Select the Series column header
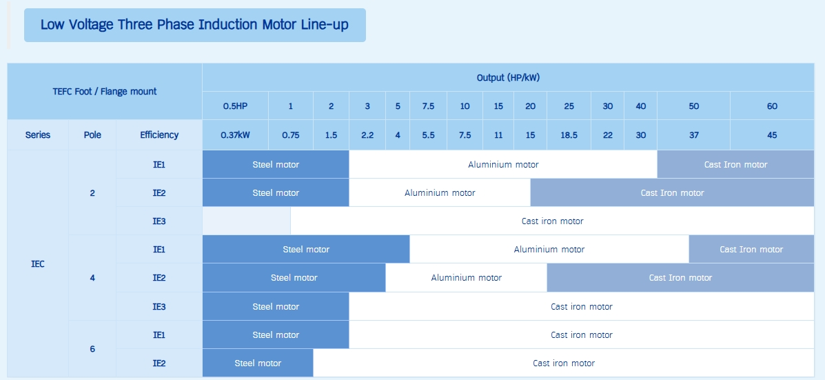This screenshot has width=825, height=380. pos(38,135)
